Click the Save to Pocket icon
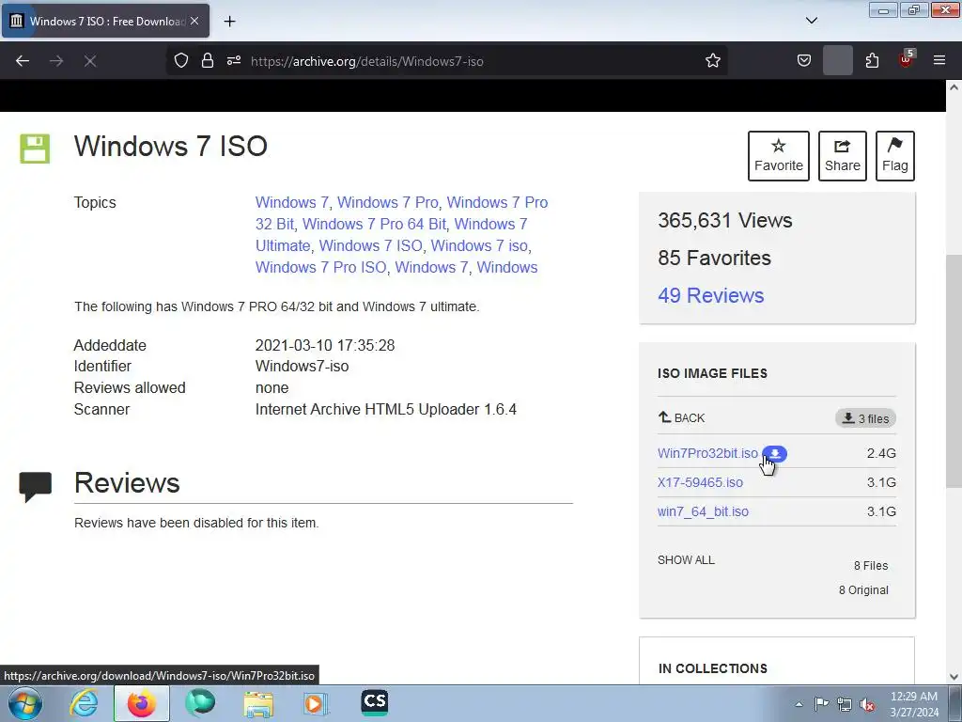Screen dimensions: 962x722 [x=804, y=61]
